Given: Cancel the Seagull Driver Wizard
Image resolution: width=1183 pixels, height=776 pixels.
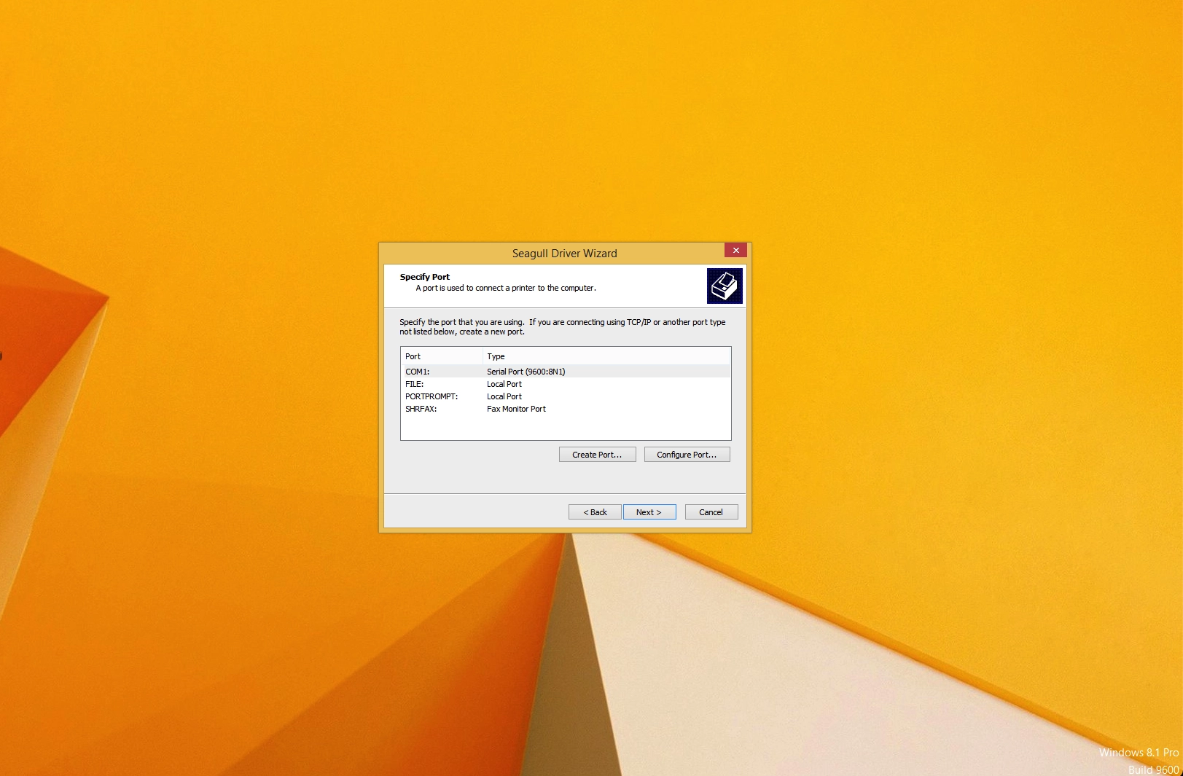Looking at the screenshot, I should click(x=711, y=512).
